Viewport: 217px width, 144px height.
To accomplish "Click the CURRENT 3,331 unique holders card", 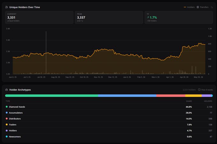I will (39, 18).
